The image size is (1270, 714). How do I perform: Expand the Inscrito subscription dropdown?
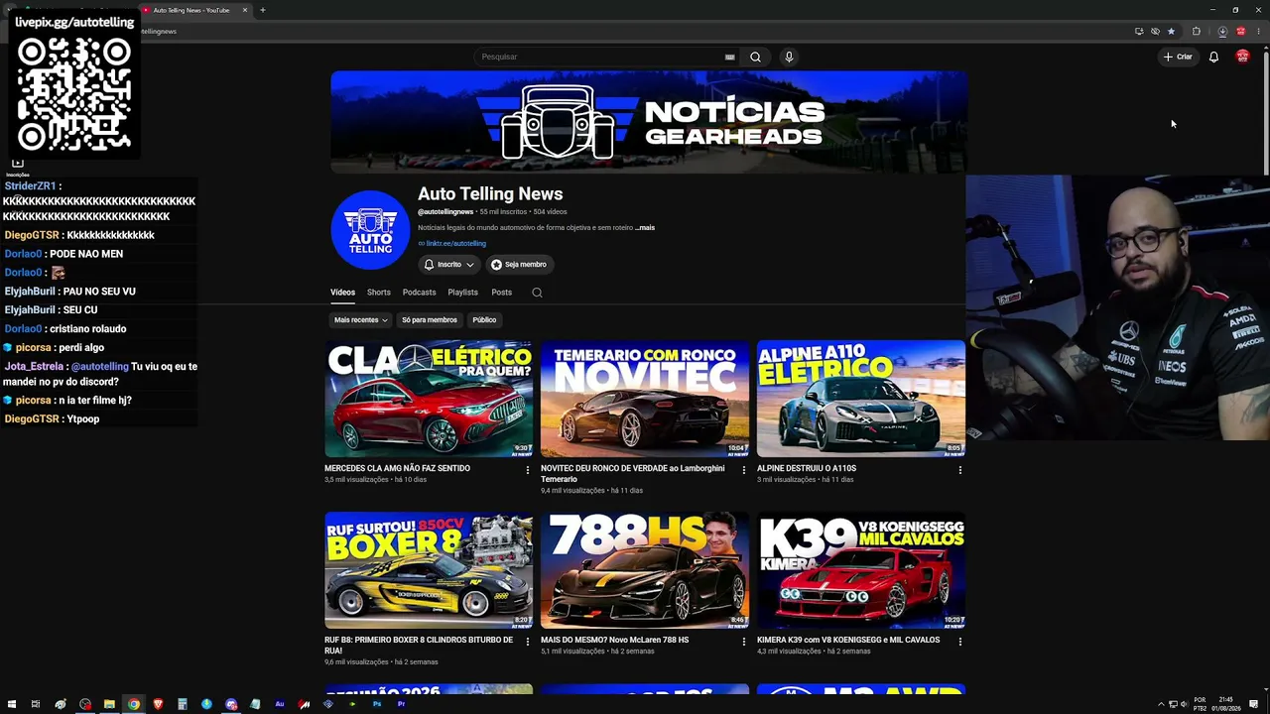pyautogui.click(x=449, y=265)
